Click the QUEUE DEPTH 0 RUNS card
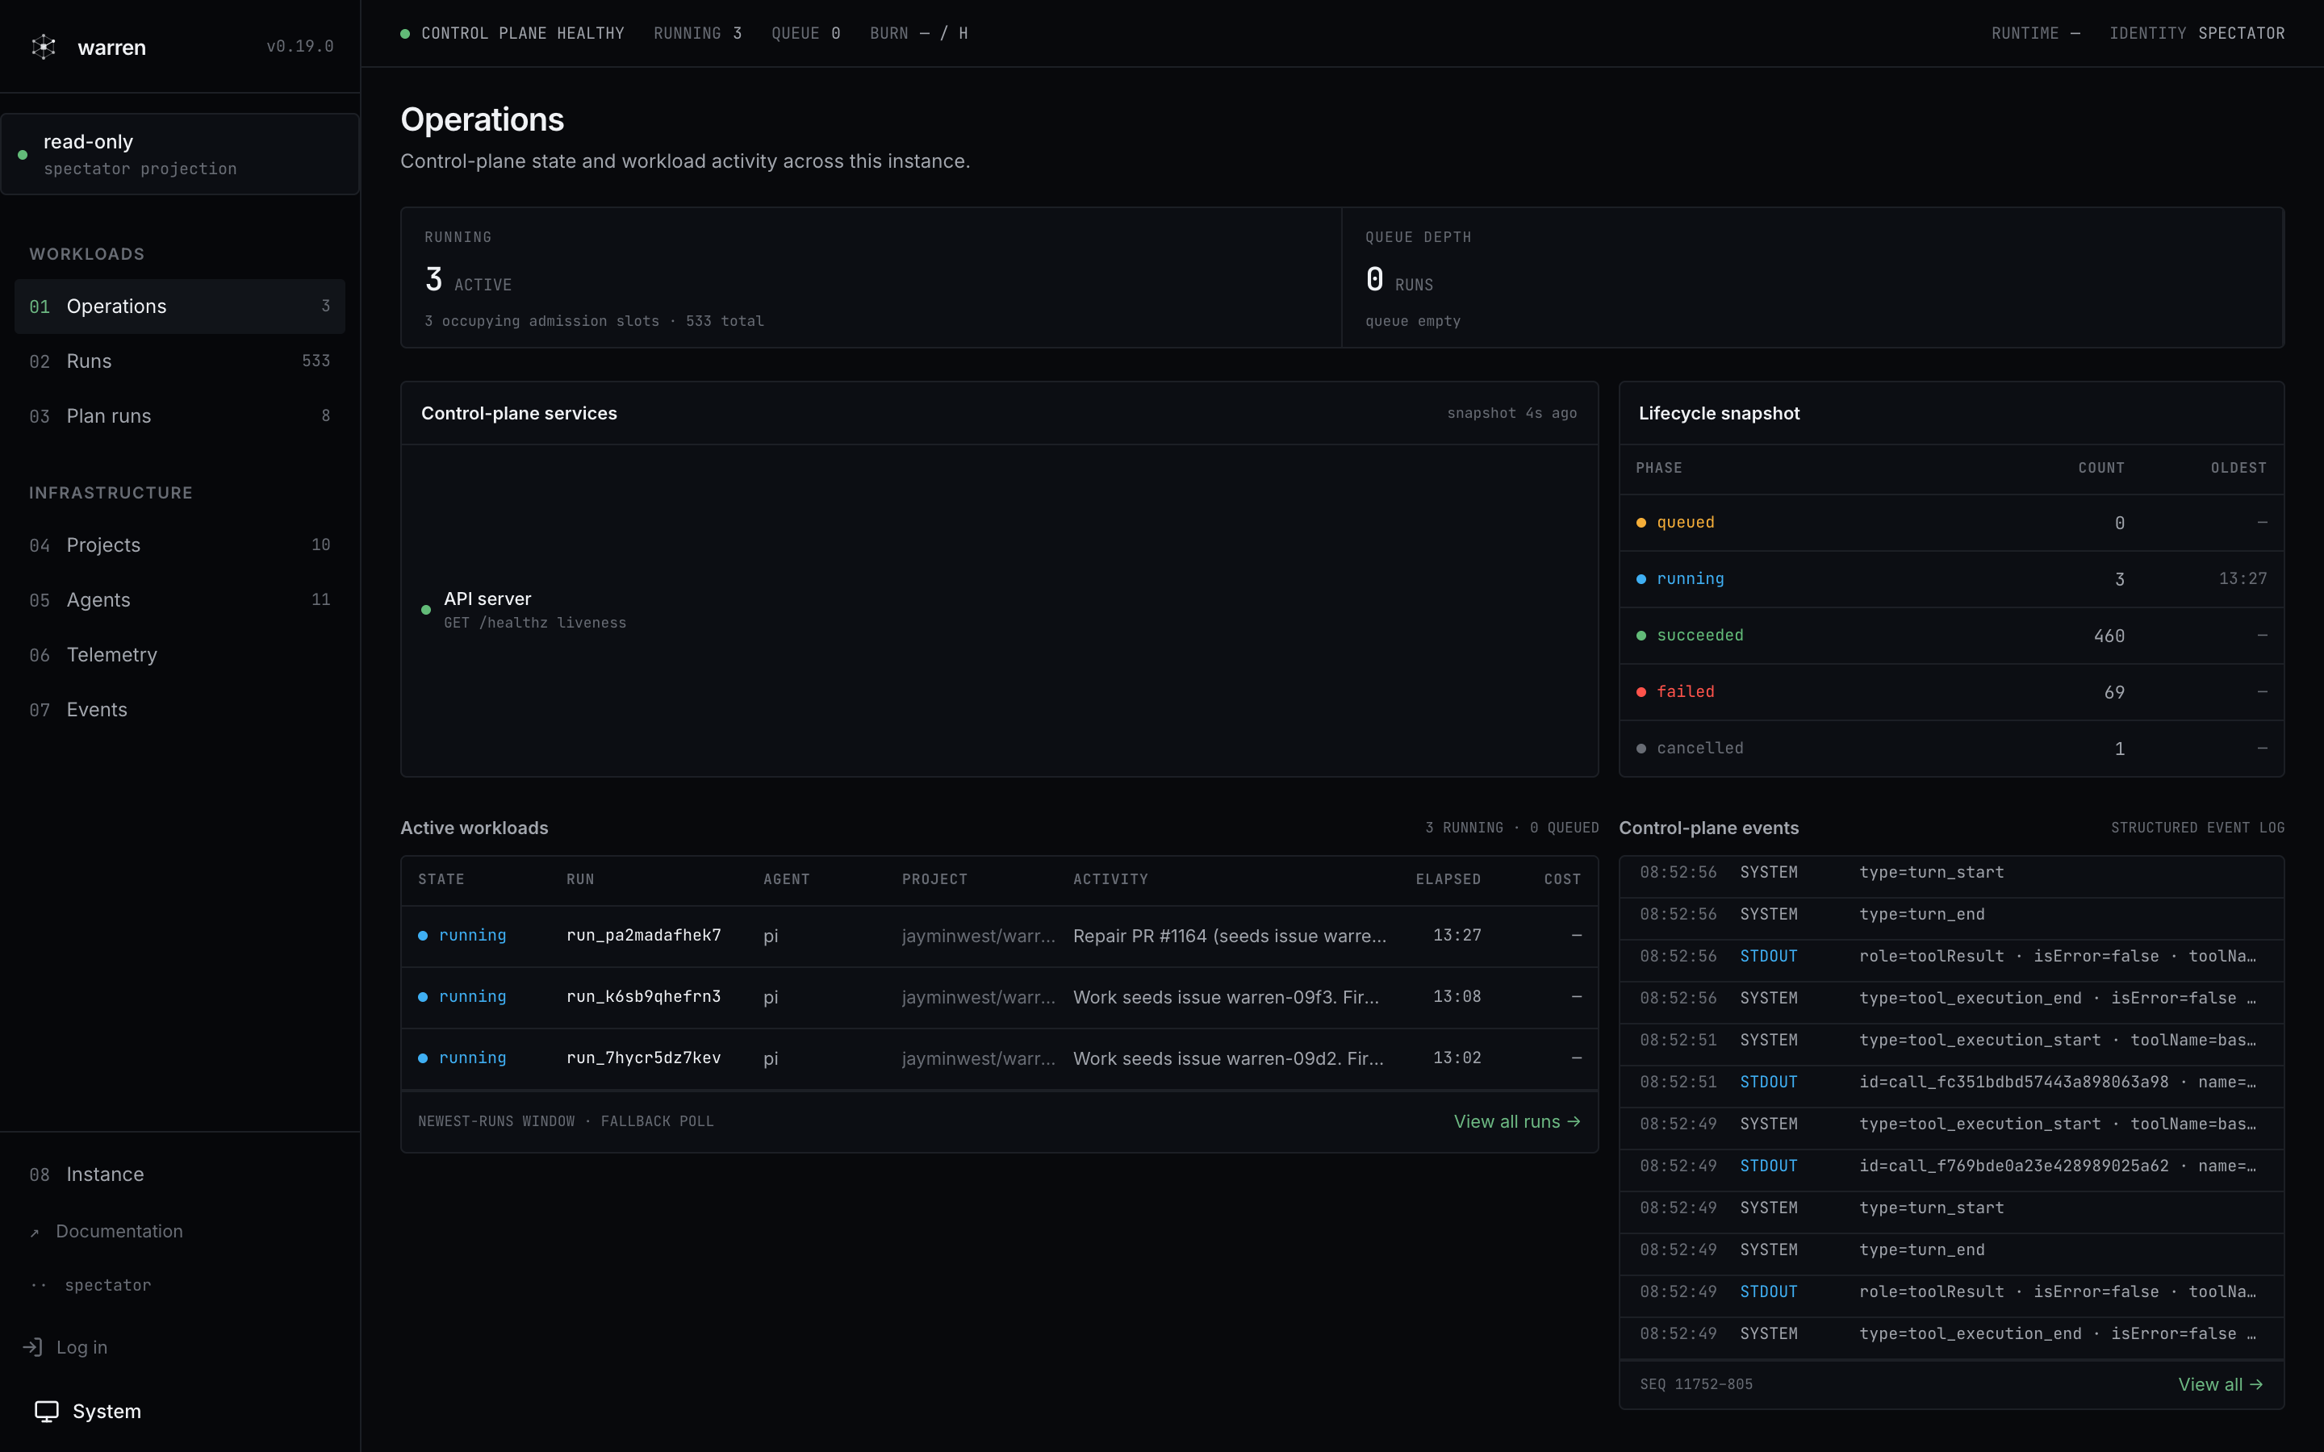This screenshot has width=2324, height=1452. (x=1811, y=277)
